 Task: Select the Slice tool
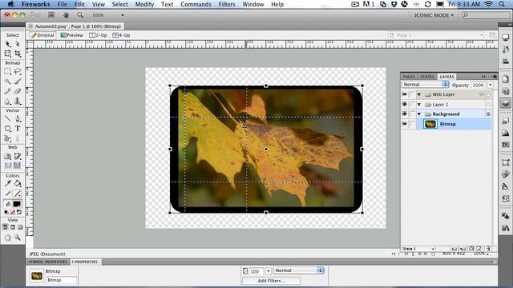(18, 157)
